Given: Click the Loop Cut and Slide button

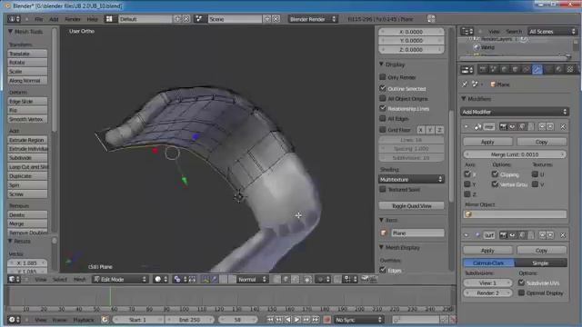Looking at the screenshot, I should (28, 167).
